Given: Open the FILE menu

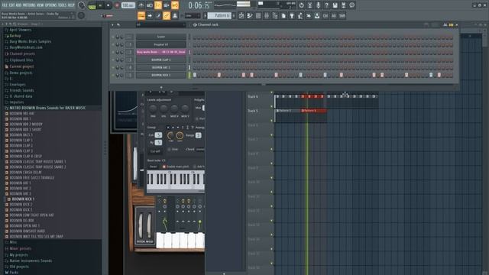Looking at the screenshot, I should click(x=5, y=5).
